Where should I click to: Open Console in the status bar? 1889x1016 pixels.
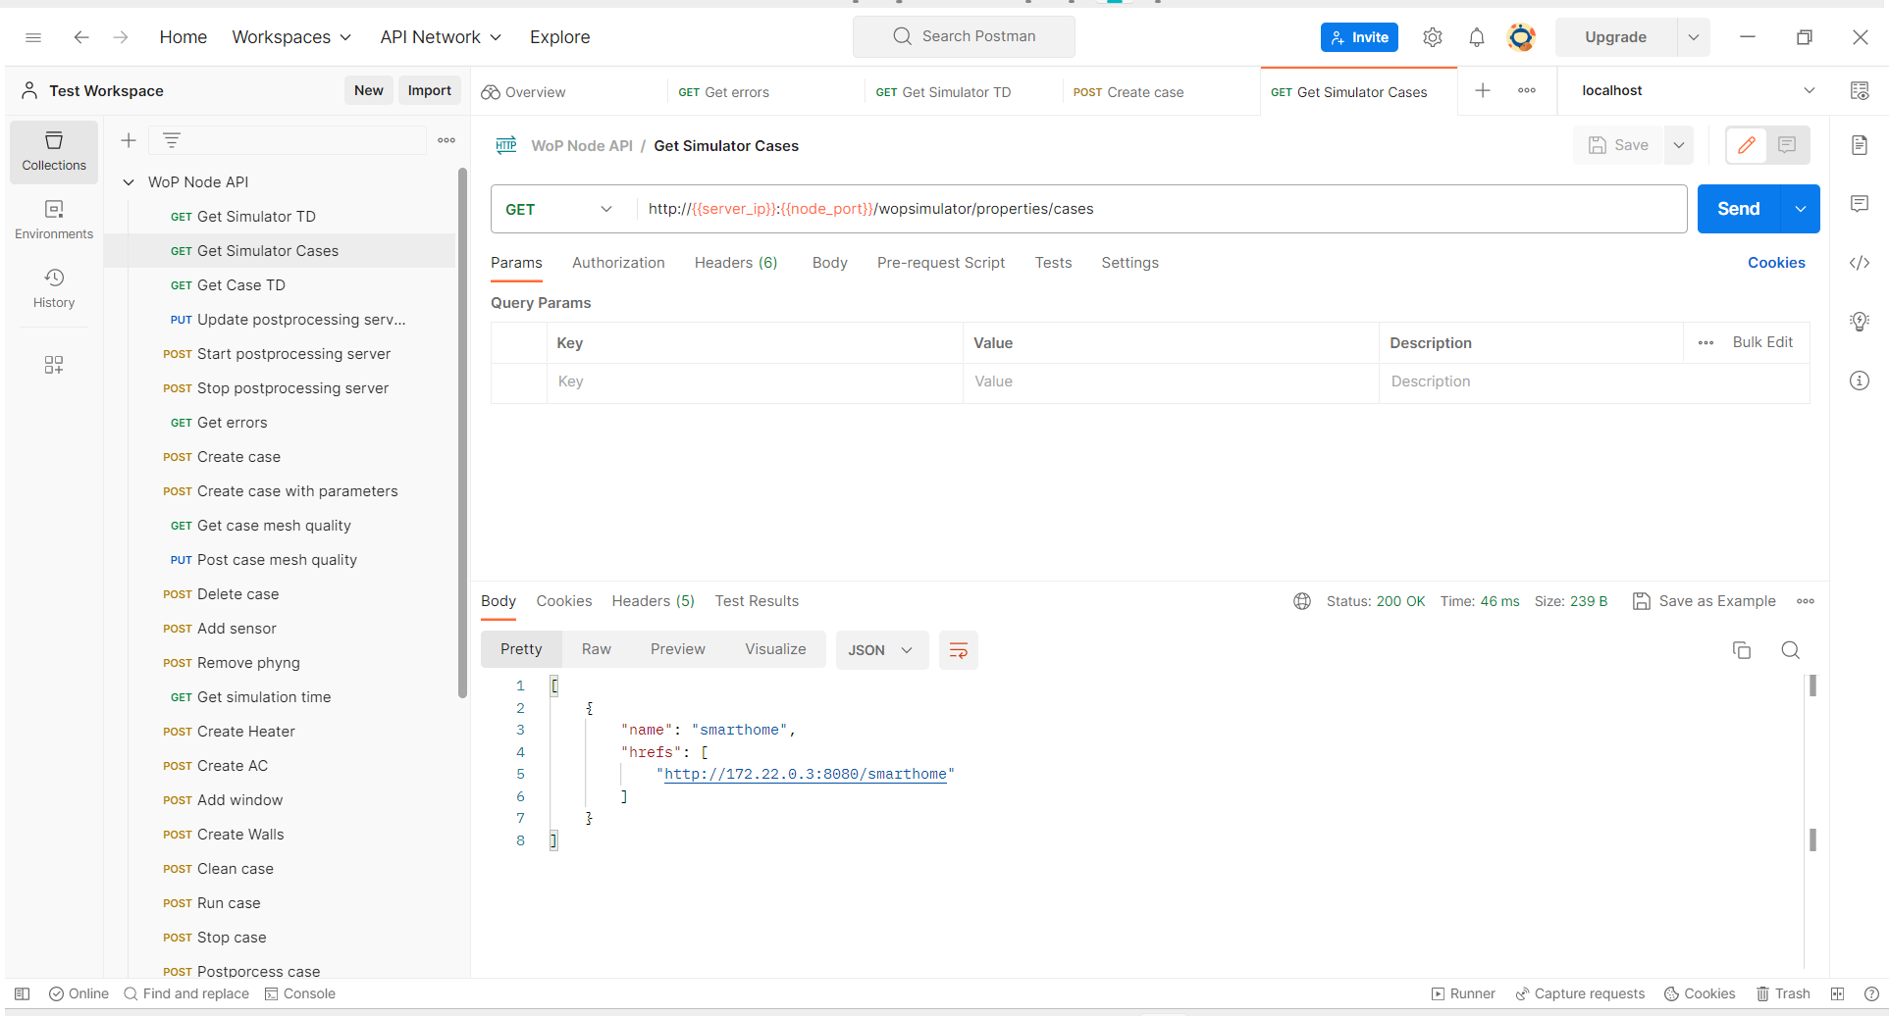point(300,993)
